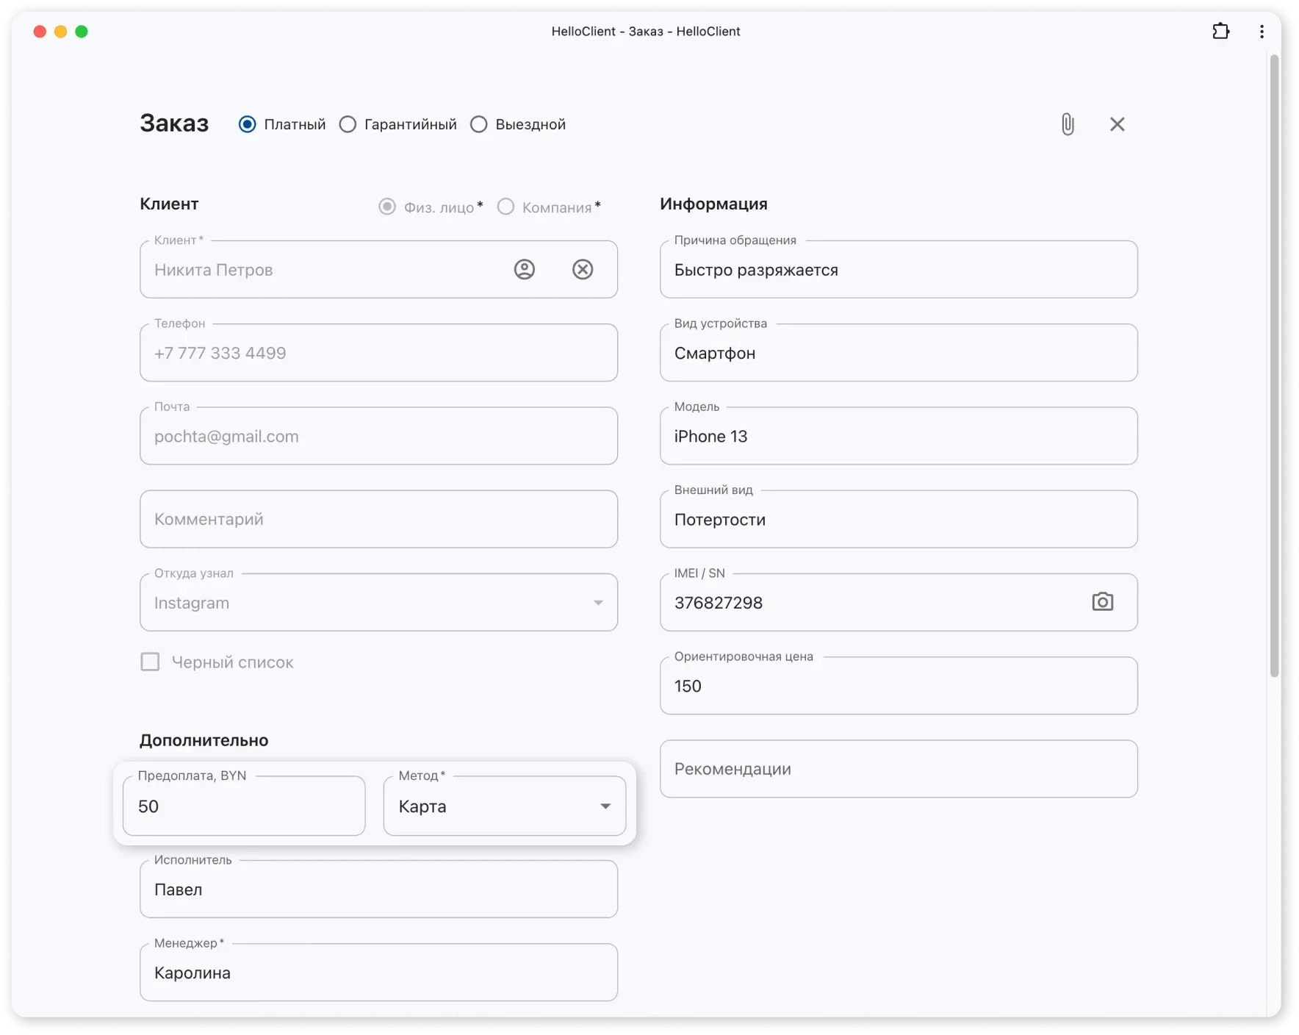Close the order form with X icon
1299x1035 pixels.
(x=1117, y=124)
